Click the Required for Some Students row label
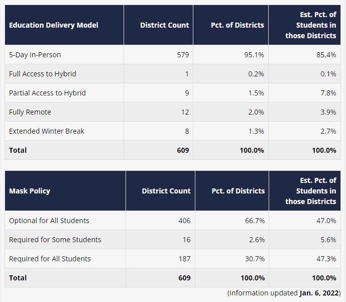The width and height of the screenshot is (346, 302). (x=55, y=240)
